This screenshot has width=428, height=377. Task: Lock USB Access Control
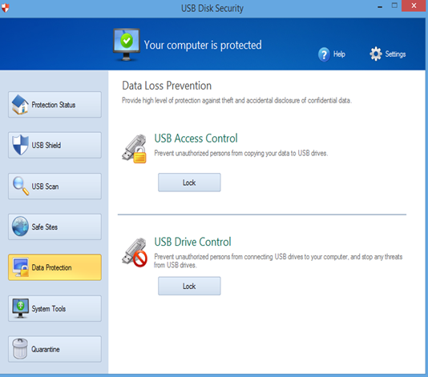tap(189, 182)
